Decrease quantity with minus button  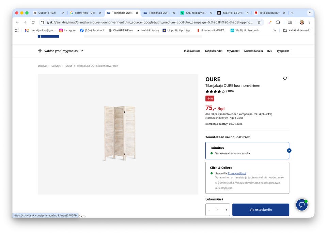(x=209, y=210)
